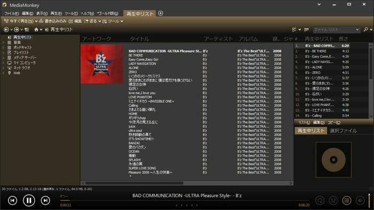Select プレイリスト in the media tree
Viewport: 374px width, 210px height.
(x=21, y=52)
